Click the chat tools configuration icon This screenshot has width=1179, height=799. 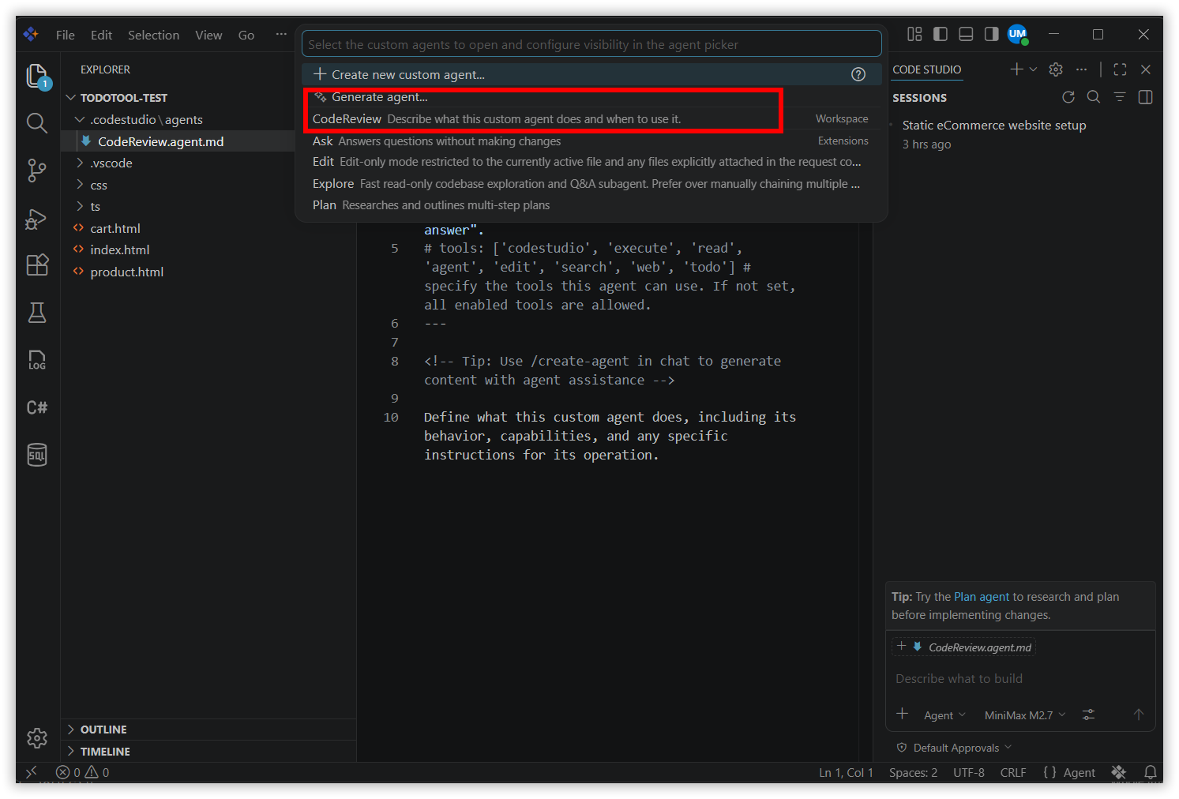point(1088,715)
